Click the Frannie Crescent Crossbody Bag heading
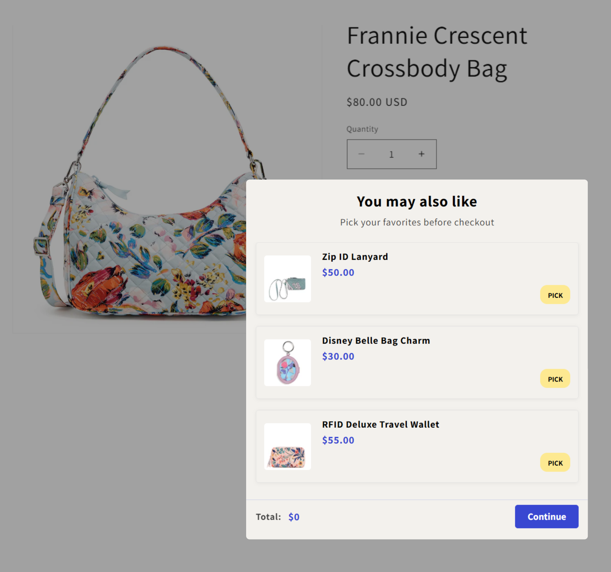The height and width of the screenshot is (572, 611). click(x=437, y=52)
